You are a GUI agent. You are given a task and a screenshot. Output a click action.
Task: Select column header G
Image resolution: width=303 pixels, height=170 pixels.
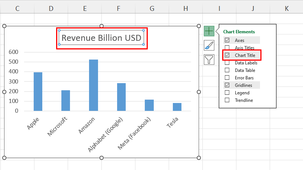pos(152,9)
